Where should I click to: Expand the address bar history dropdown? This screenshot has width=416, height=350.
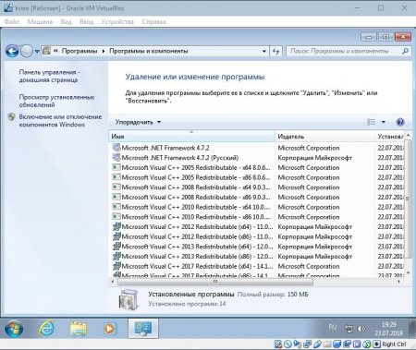264,51
